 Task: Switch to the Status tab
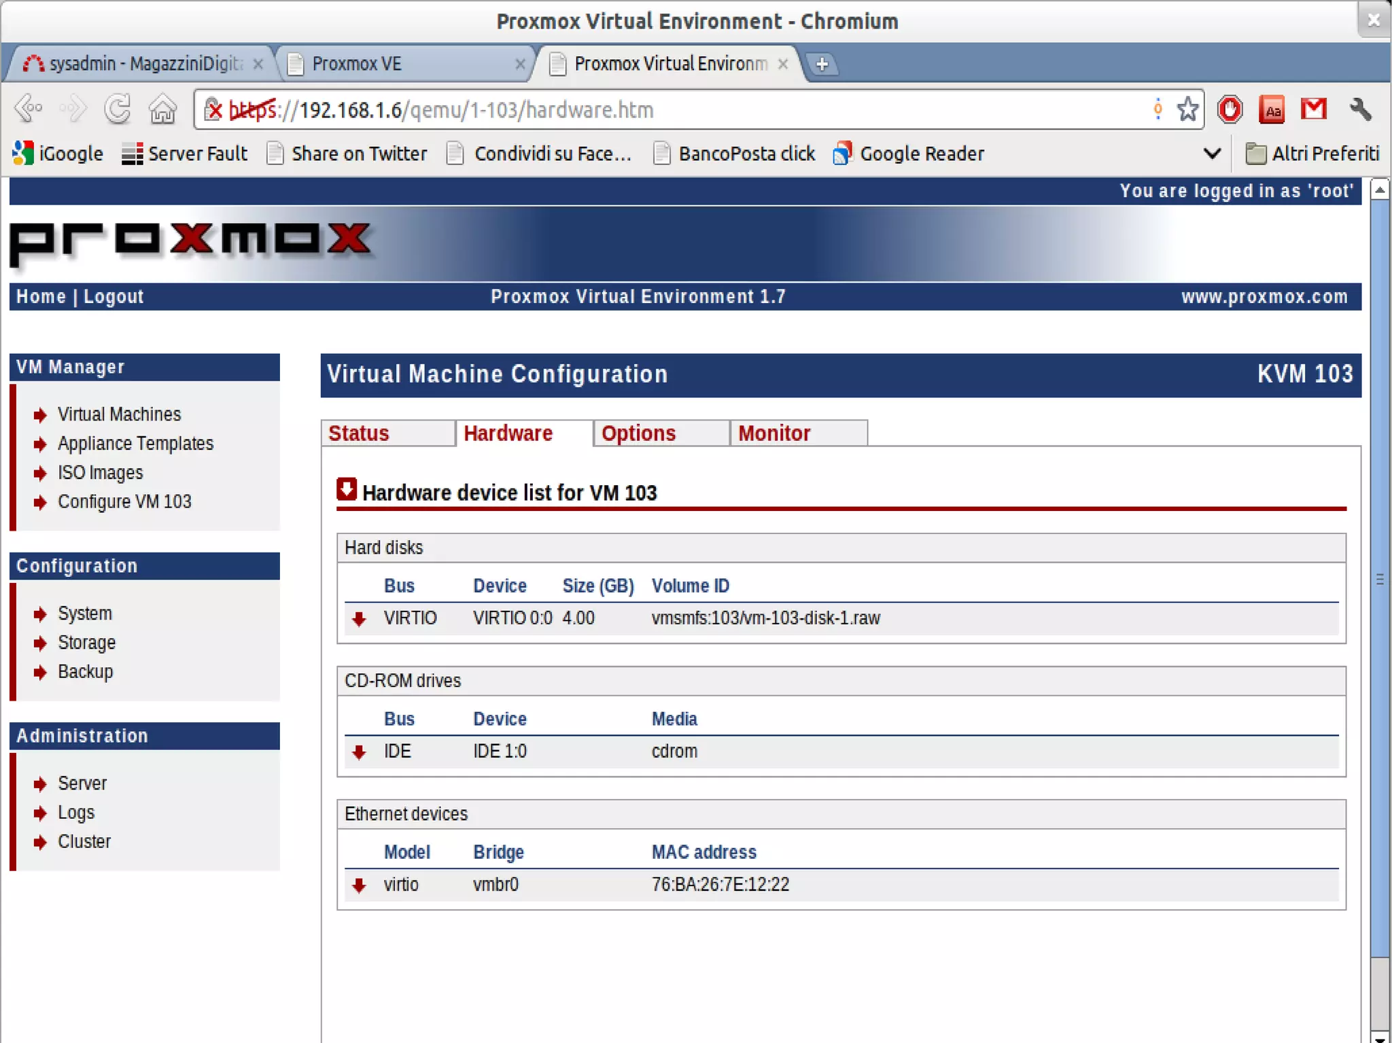pyautogui.click(x=359, y=434)
